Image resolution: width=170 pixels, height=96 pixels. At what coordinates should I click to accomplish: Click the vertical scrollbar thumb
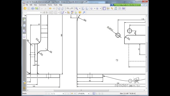click(146, 57)
